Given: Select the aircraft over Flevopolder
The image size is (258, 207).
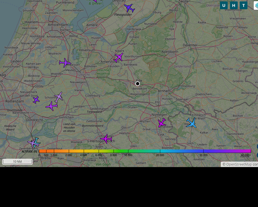Looking at the screenshot, I should pos(129,8).
